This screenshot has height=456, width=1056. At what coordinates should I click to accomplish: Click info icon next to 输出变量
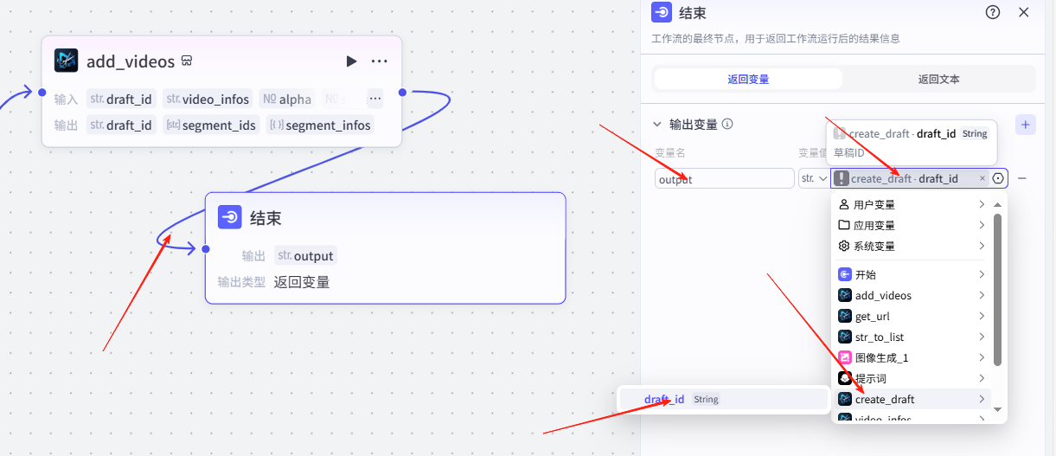click(727, 125)
